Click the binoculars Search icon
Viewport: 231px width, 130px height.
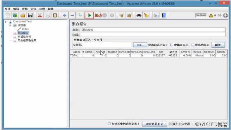(139, 15)
